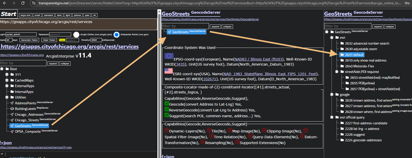The width and height of the screenshot is (412, 158).
Task: Expand the Utilities folder in tree
Action: point(7,97)
